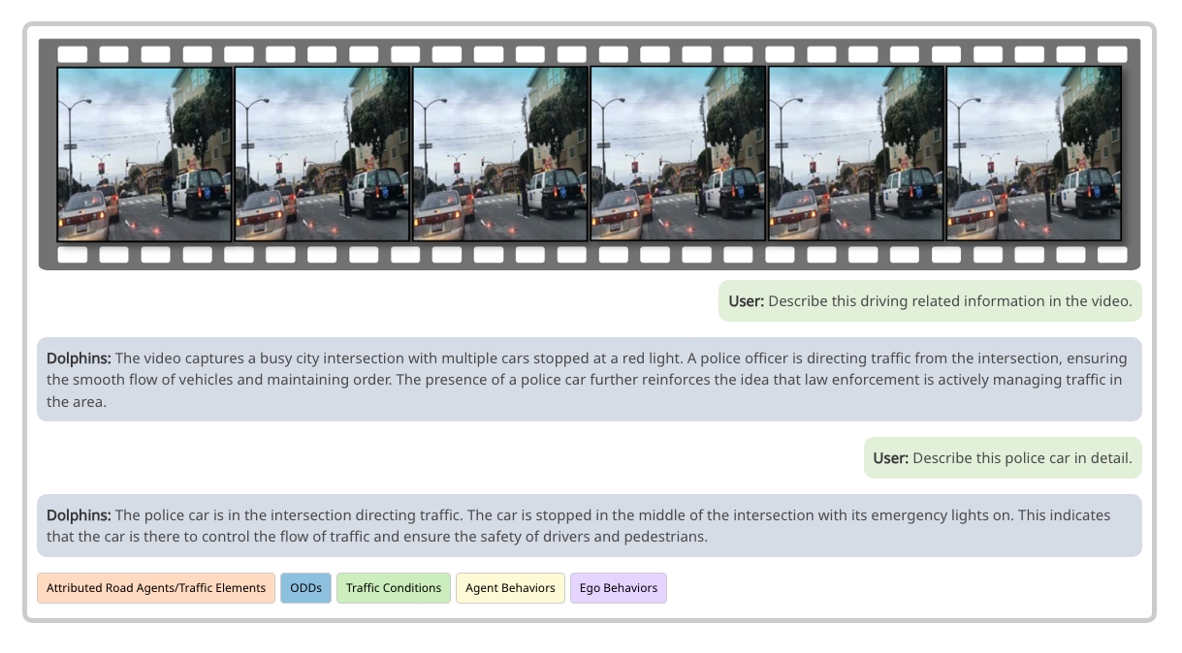Select the second video frame thumbnail
The width and height of the screenshot is (1182, 653).
[x=322, y=153]
